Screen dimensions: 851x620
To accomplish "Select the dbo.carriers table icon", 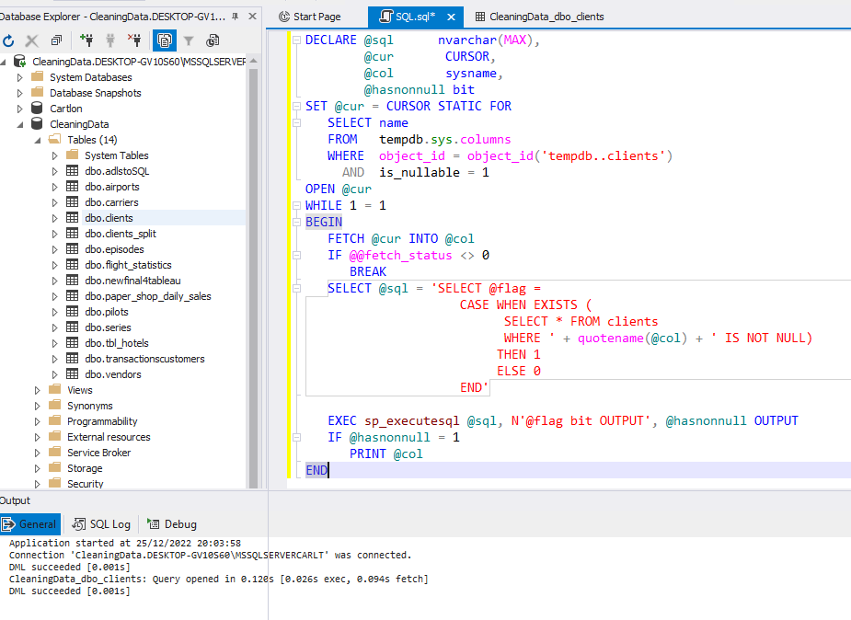I will 72,202.
